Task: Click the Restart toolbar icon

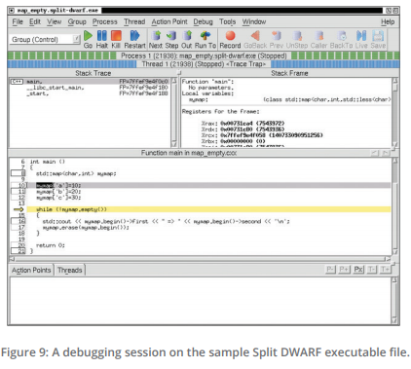Action: [x=134, y=36]
